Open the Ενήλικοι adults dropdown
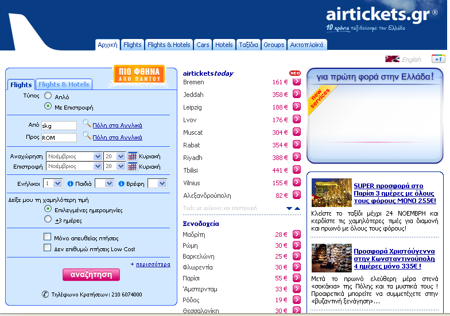 pos(53,184)
